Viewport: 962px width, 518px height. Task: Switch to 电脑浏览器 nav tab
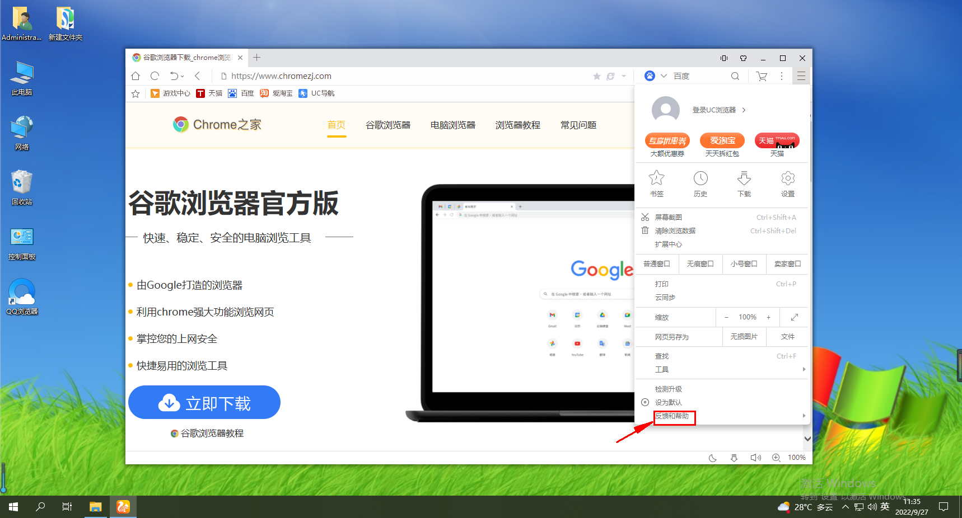pyautogui.click(x=453, y=125)
